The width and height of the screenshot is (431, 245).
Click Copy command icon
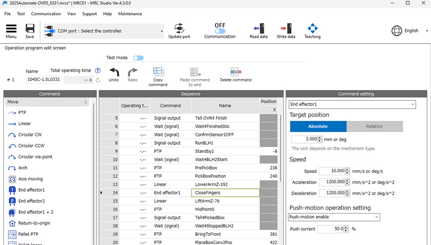(x=158, y=72)
